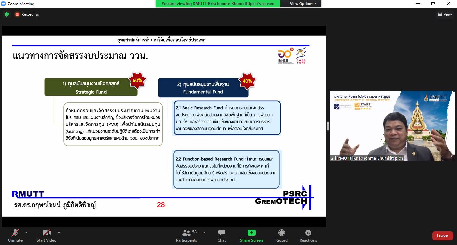Click the Strategic Fund heading box

91,87
